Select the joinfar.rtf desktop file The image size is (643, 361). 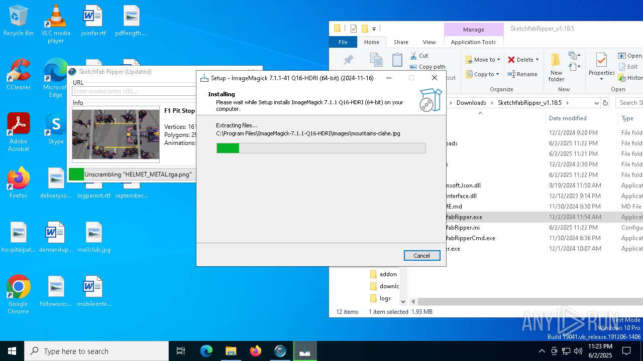[x=93, y=20]
